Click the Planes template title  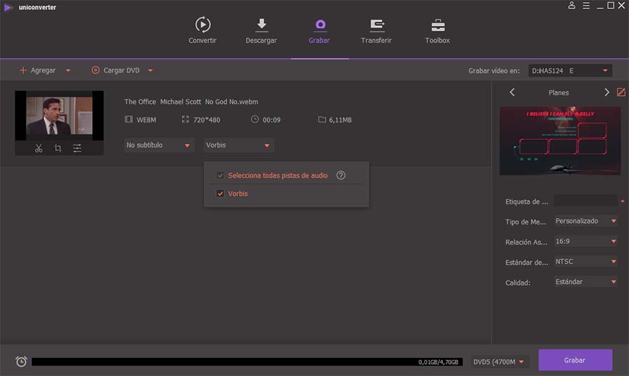(558, 93)
